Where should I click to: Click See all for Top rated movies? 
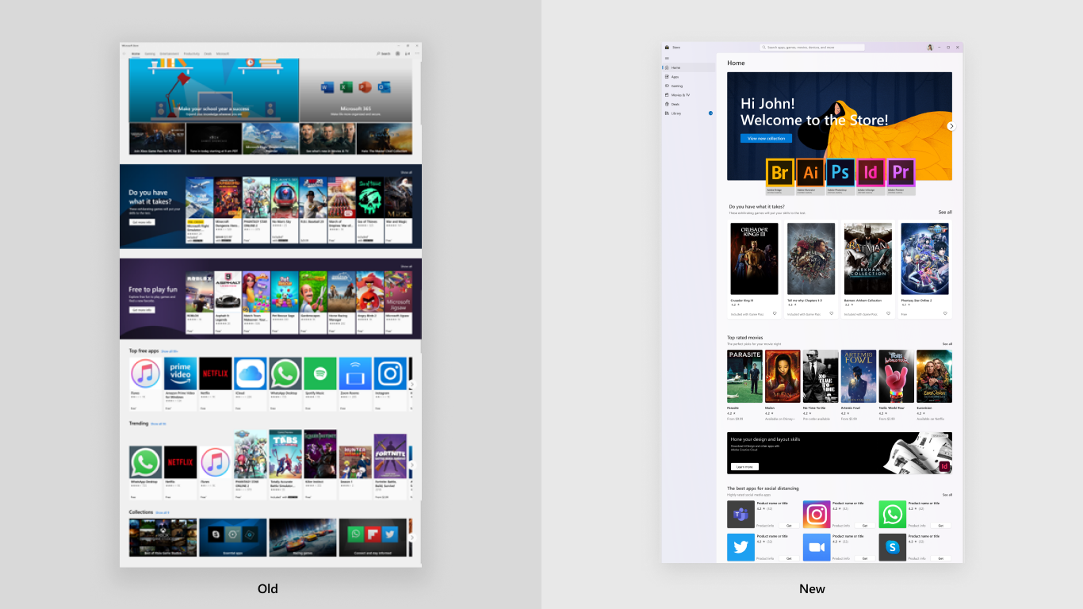coord(947,344)
